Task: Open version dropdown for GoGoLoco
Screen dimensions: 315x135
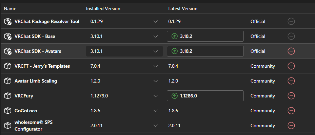Action: click(156, 111)
